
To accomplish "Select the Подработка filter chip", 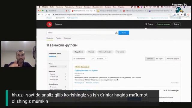I will pyautogui.click(x=79, y=52).
